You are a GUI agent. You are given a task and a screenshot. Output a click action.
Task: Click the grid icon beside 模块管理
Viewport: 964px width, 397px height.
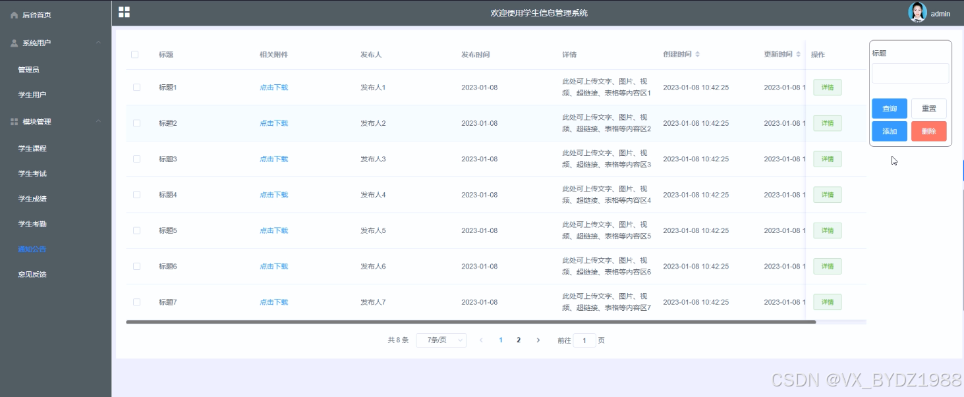coord(14,122)
